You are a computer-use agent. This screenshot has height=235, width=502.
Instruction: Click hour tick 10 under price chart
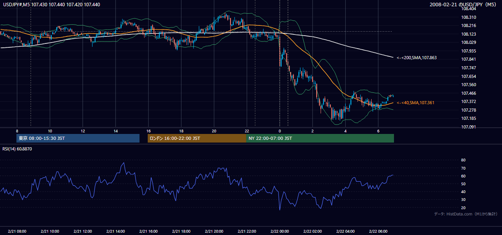50,131
